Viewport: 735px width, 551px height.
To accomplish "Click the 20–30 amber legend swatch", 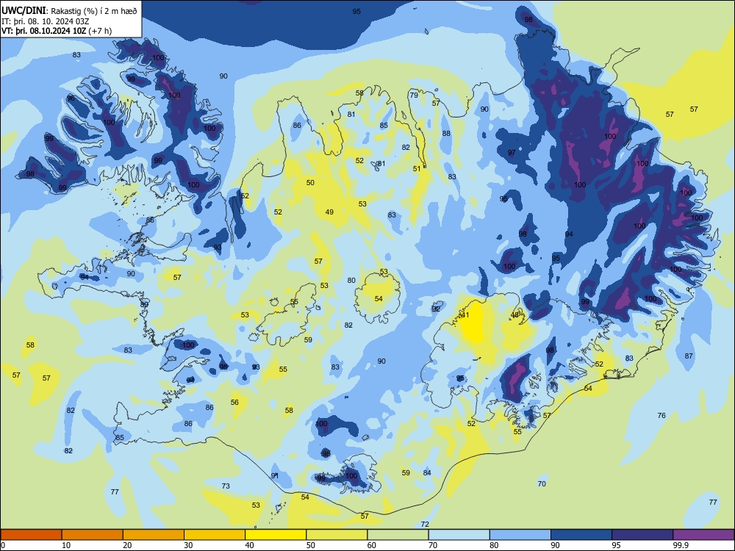I will point(154,535).
